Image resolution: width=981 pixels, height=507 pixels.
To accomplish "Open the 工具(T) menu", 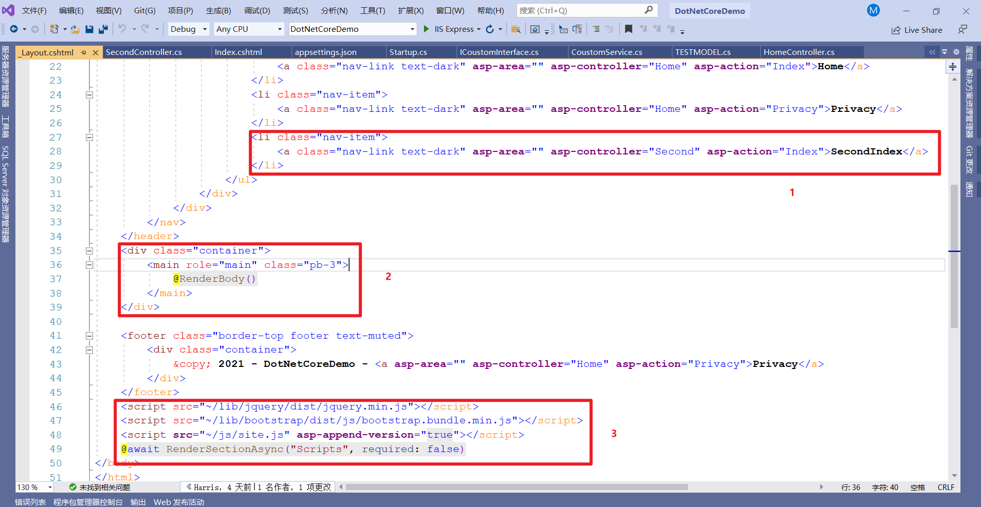I will [x=373, y=10].
